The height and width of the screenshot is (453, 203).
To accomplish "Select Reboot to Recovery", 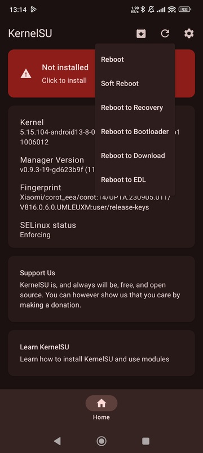I will (135, 108).
